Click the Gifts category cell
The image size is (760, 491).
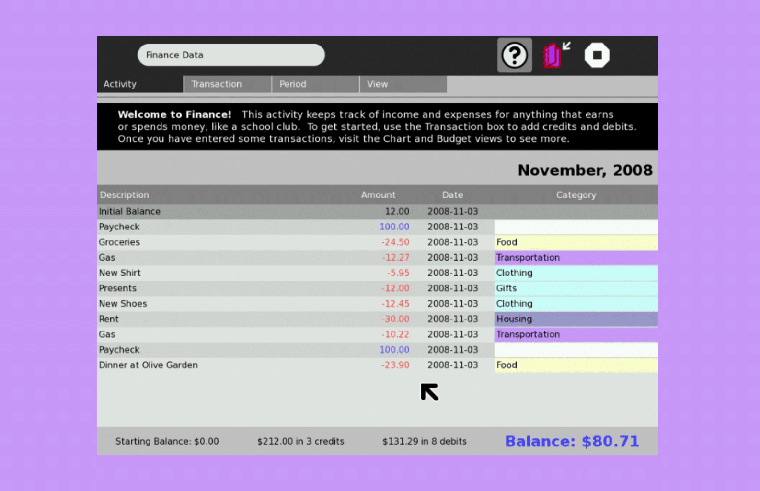(576, 288)
